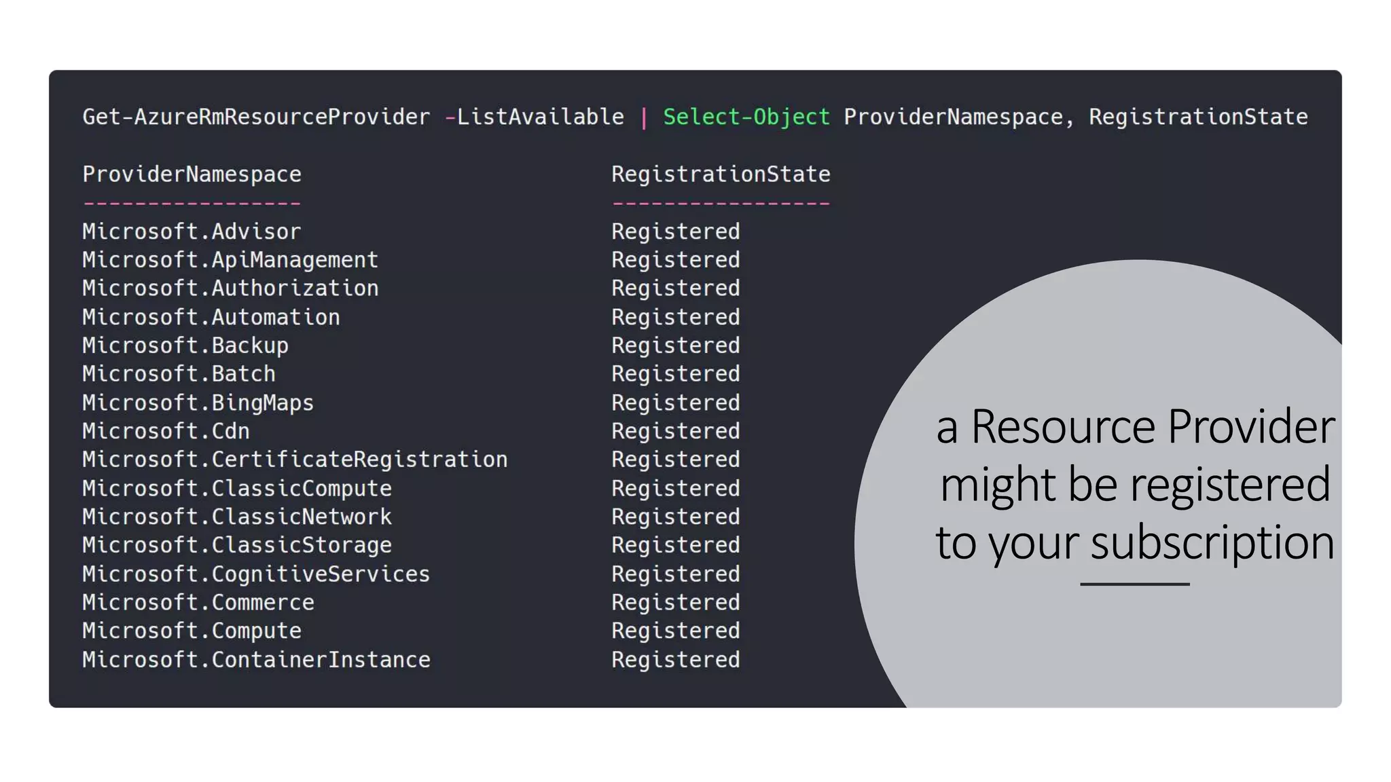Select the Microsoft.Automation entry

pyautogui.click(x=211, y=317)
